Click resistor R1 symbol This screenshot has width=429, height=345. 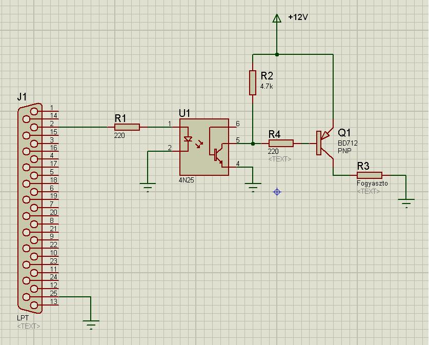(127, 127)
